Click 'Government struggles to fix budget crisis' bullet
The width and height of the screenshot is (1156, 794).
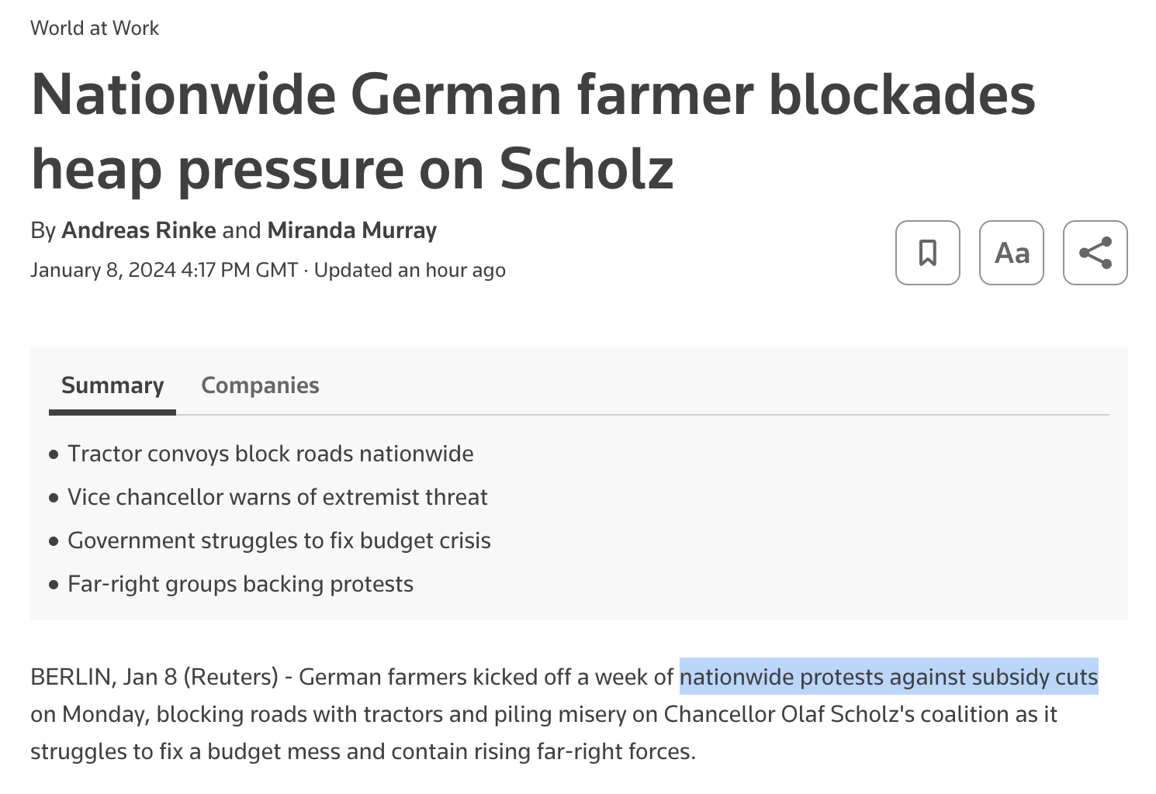click(x=279, y=540)
